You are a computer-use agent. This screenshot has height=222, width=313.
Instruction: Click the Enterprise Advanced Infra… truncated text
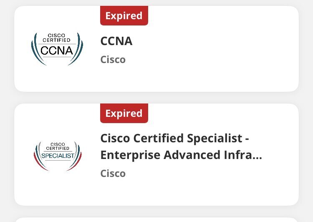tap(181, 155)
